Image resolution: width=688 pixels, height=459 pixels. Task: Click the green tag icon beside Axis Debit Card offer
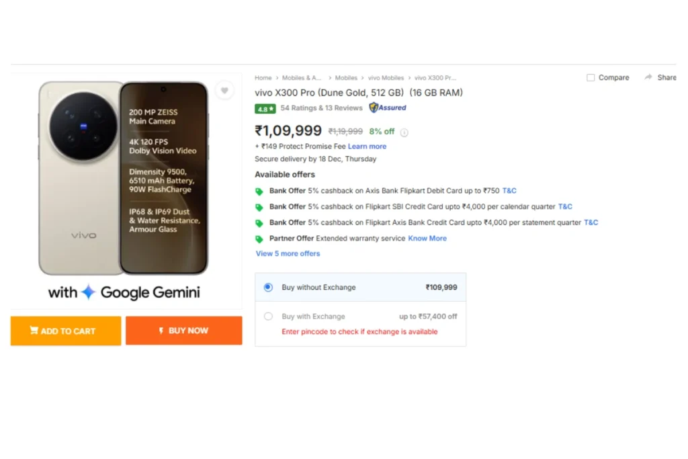[259, 192]
